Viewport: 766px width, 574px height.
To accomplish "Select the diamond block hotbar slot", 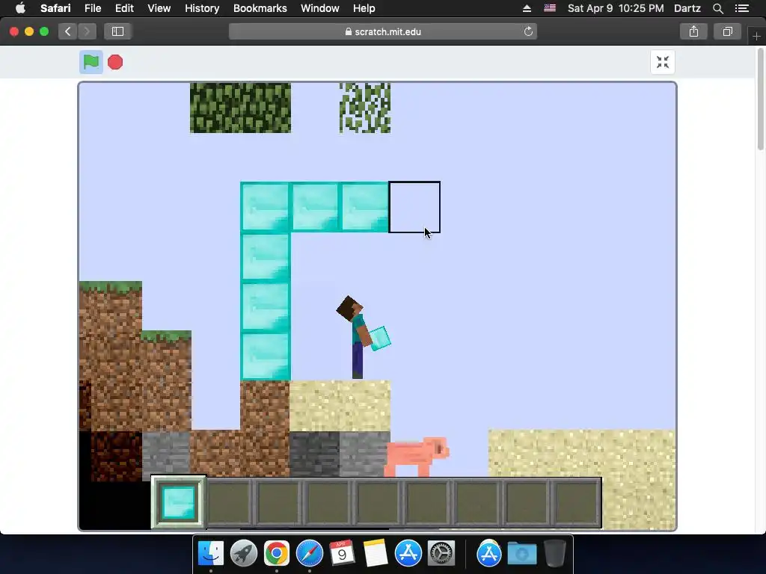I will 178,502.
